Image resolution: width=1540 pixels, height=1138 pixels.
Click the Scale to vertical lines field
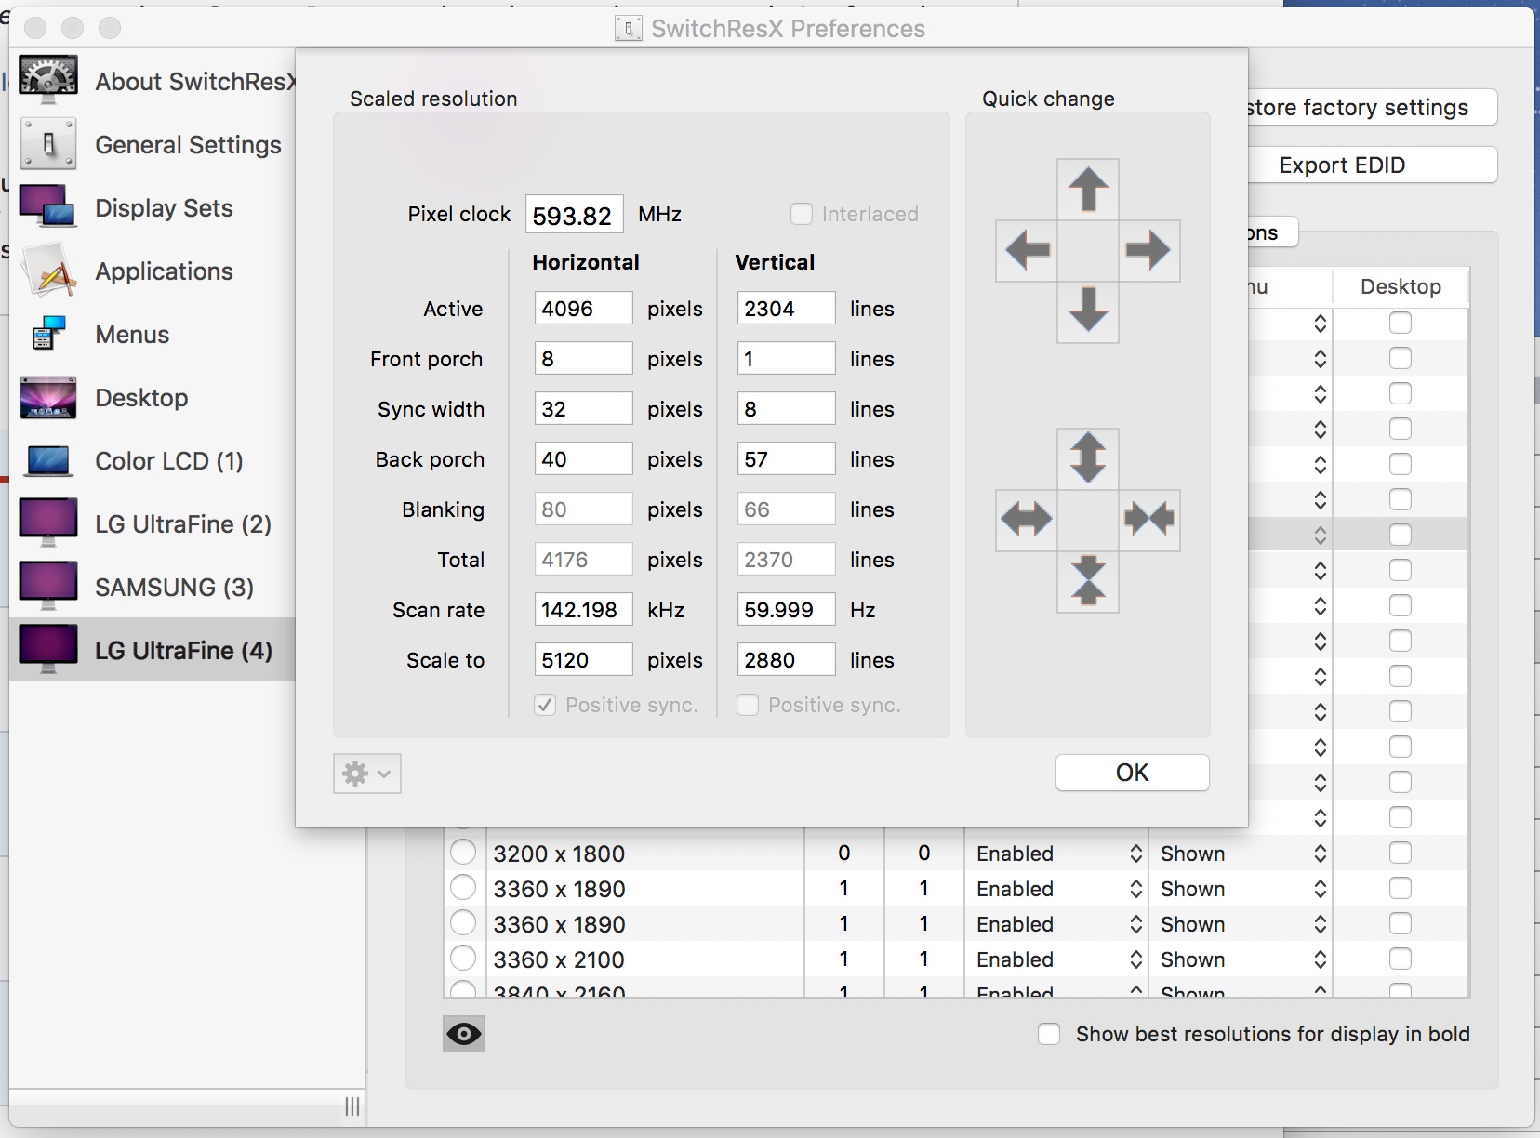tap(786, 659)
